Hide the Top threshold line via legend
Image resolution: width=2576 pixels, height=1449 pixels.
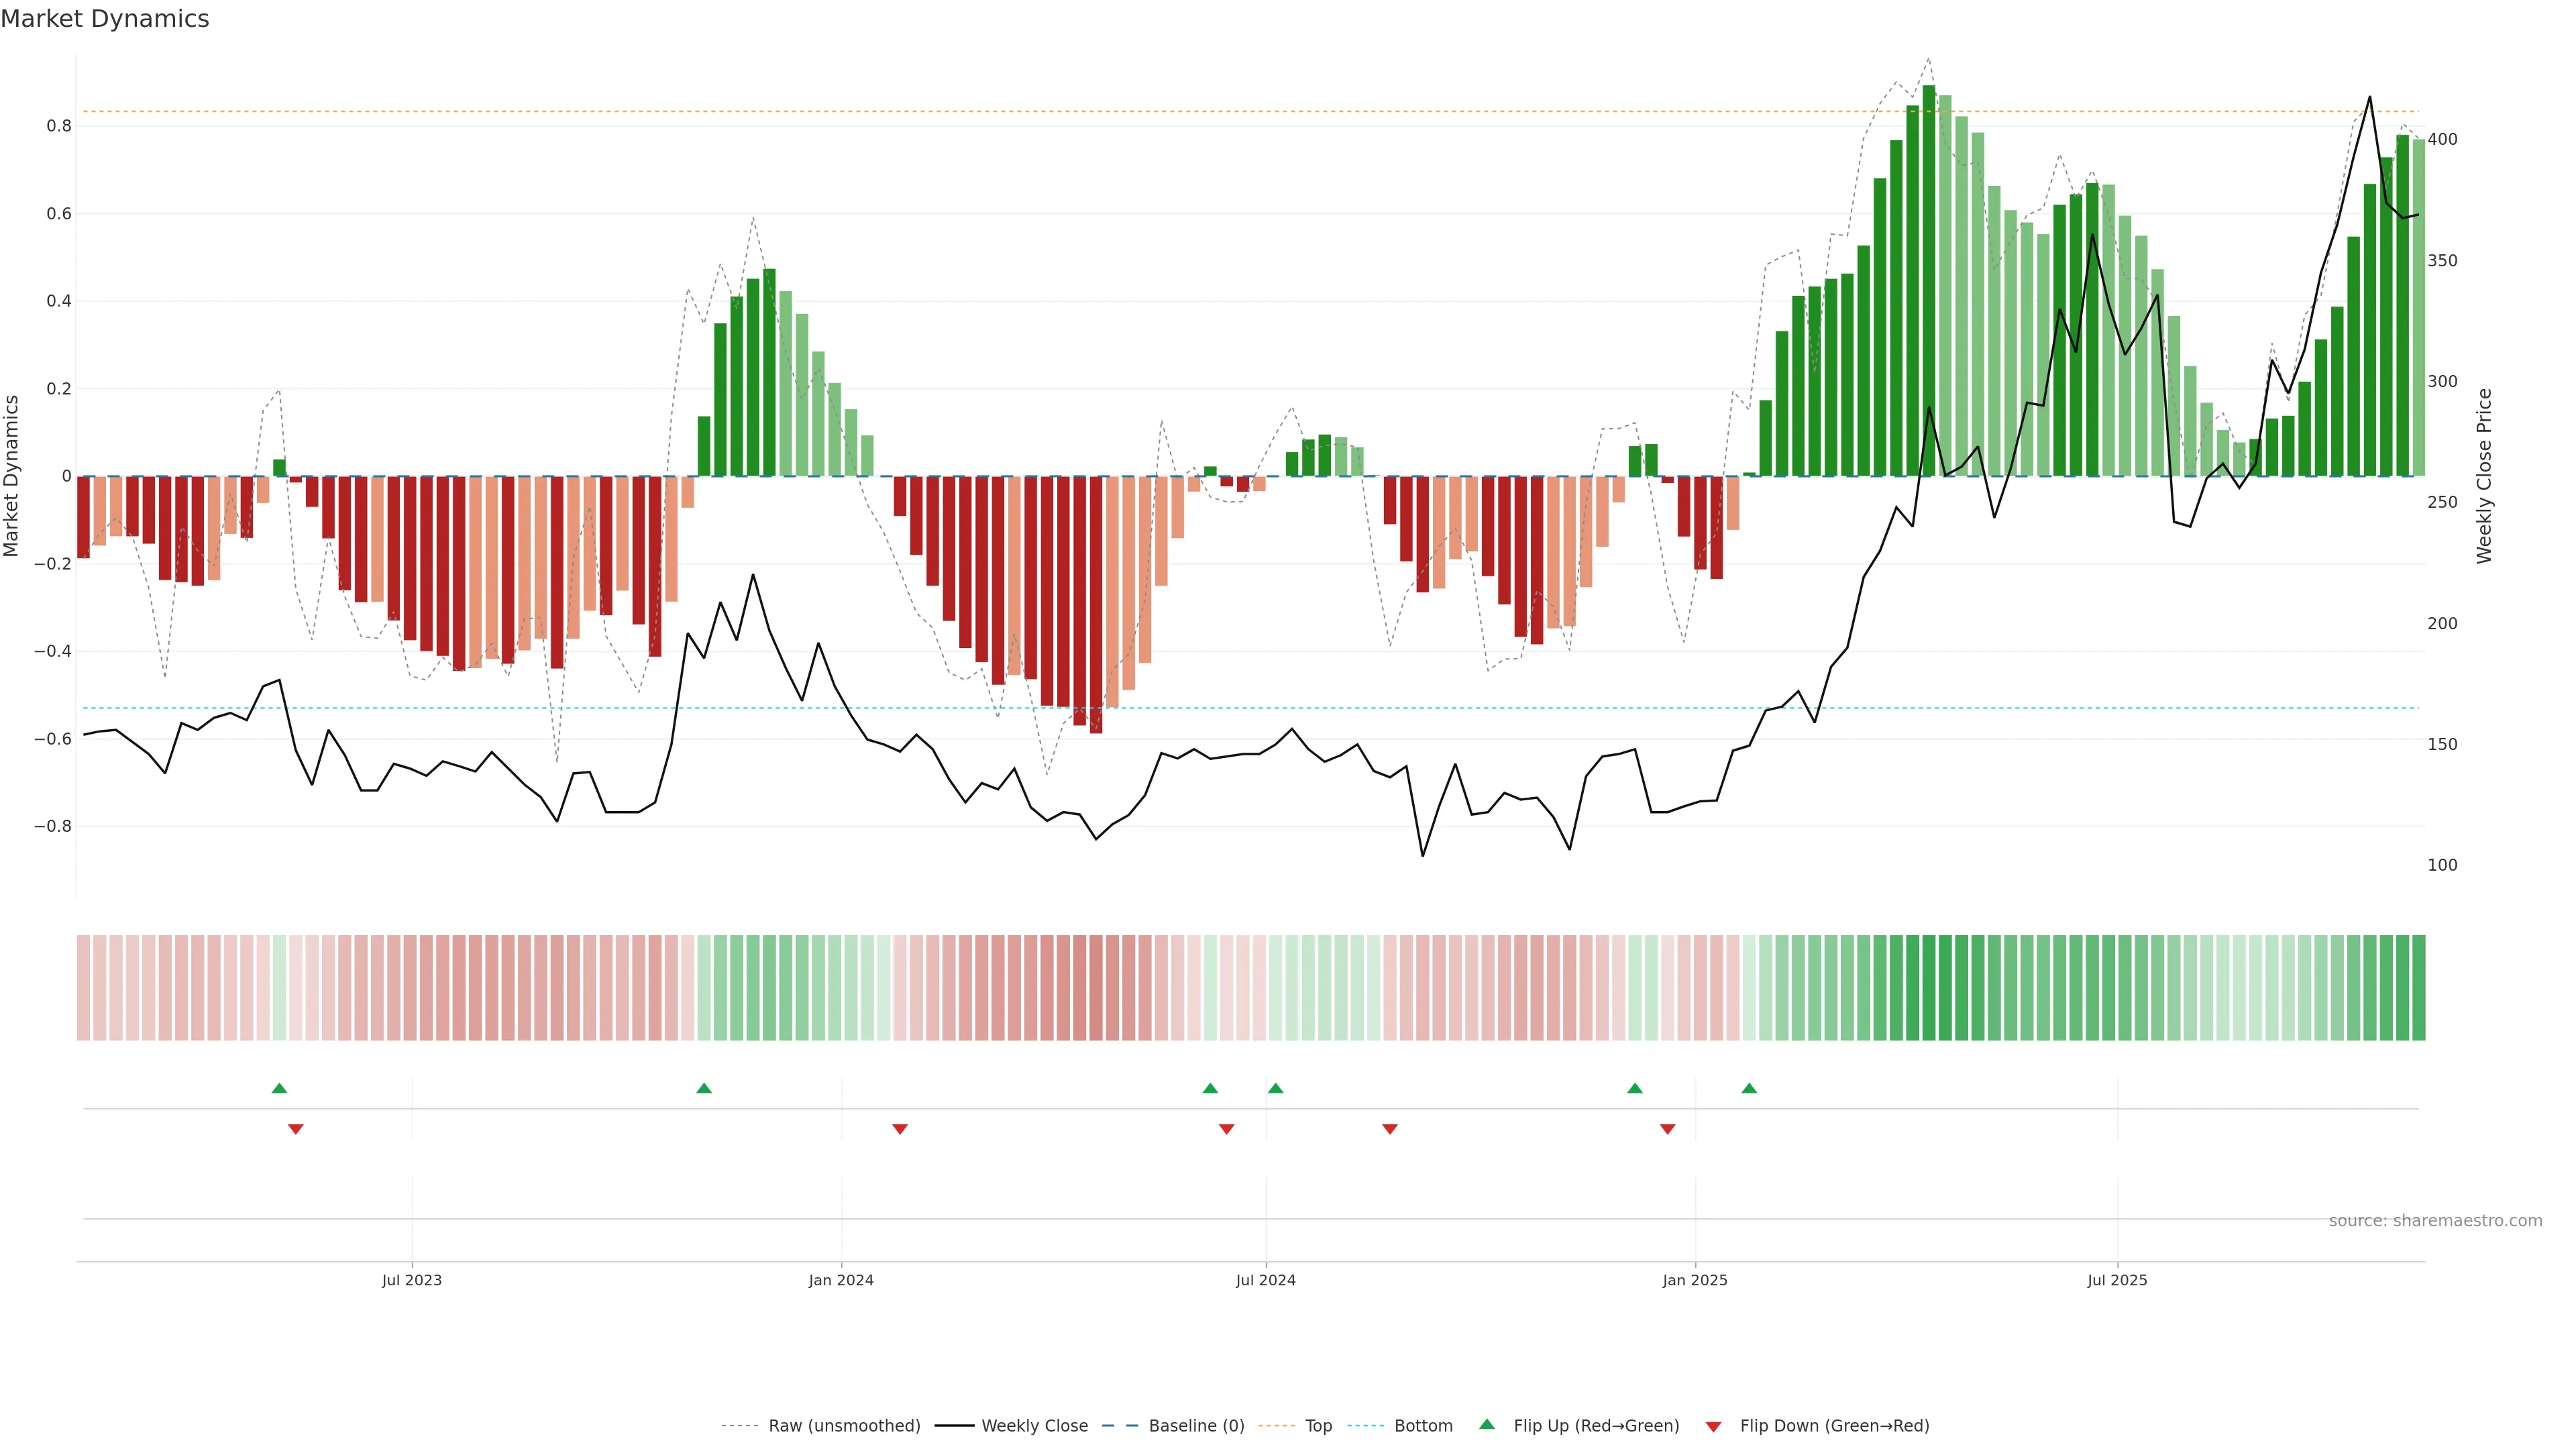point(1318,1426)
